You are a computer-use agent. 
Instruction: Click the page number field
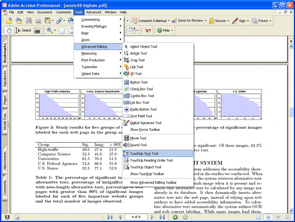click(136, 217)
